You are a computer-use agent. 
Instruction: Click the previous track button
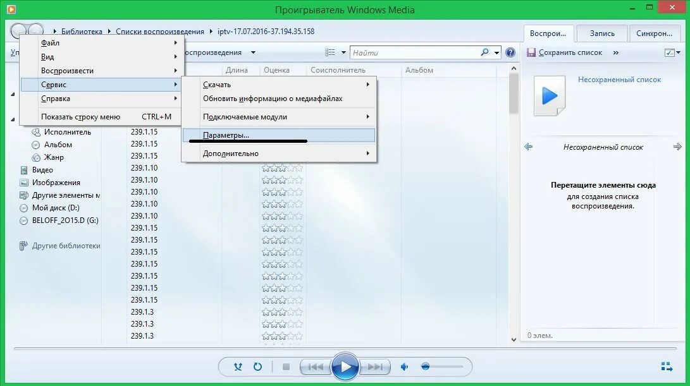(315, 366)
